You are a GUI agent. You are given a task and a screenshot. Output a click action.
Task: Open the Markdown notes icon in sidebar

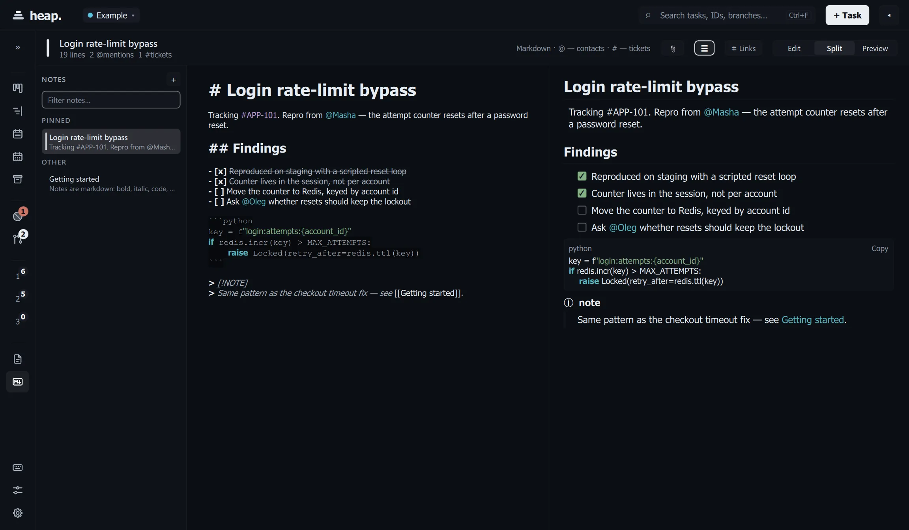18,382
